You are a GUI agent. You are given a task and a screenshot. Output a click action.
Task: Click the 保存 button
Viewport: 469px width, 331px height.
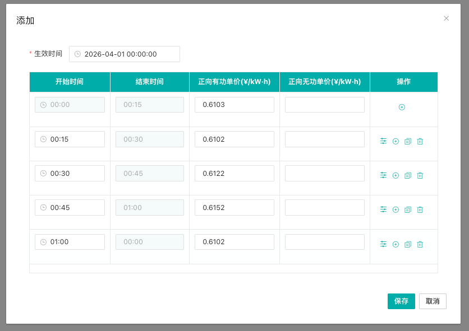coord(401,301)
